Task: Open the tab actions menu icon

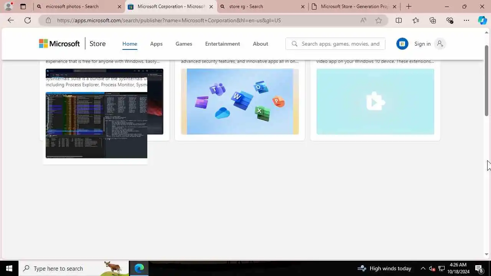Action: pos(23,7)
